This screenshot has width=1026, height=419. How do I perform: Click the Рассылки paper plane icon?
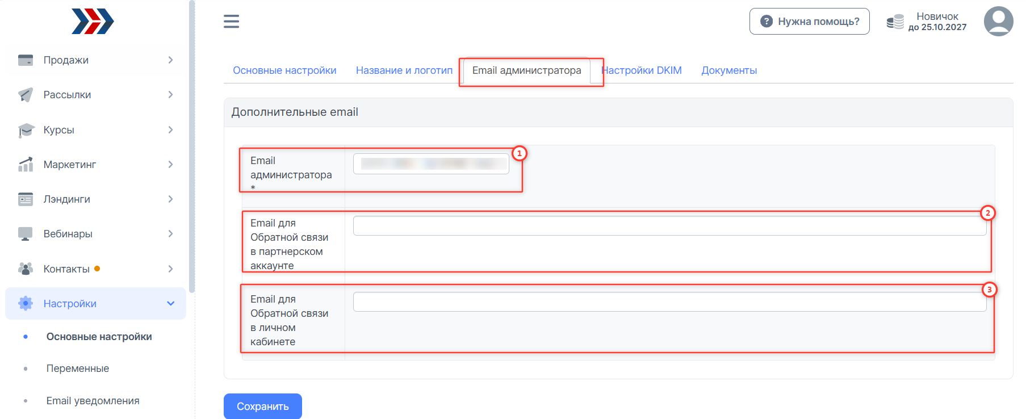coord(26,95)
